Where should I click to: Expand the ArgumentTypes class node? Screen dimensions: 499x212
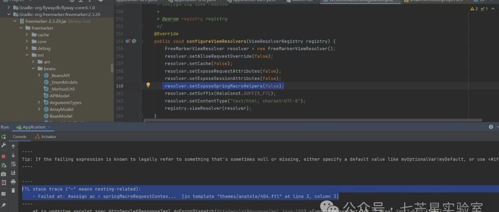(x=39, y=102)
